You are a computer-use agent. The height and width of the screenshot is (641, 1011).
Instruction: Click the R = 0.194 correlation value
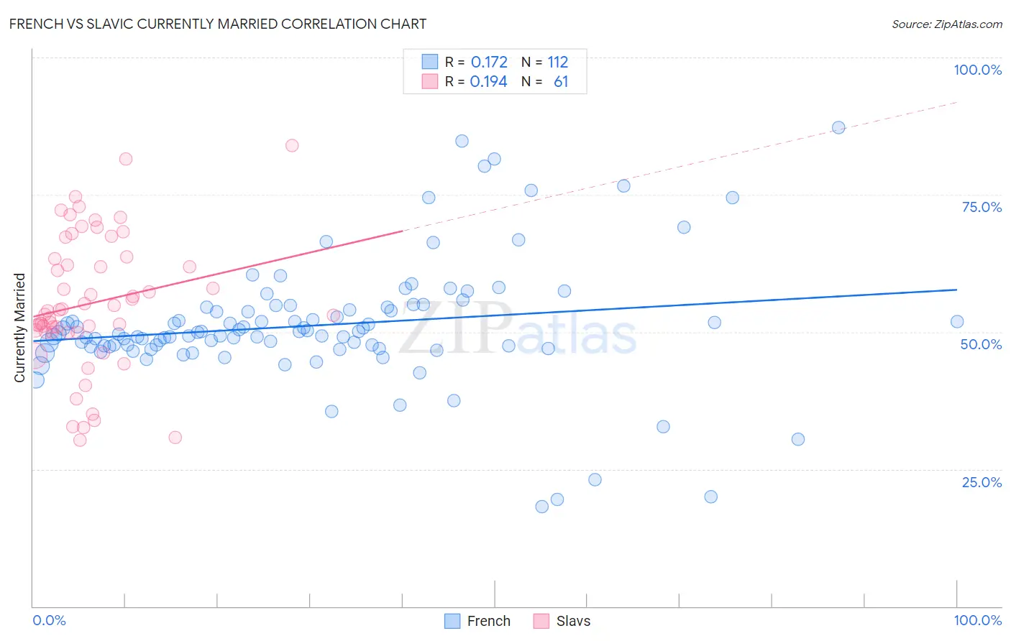pos(476,81)
